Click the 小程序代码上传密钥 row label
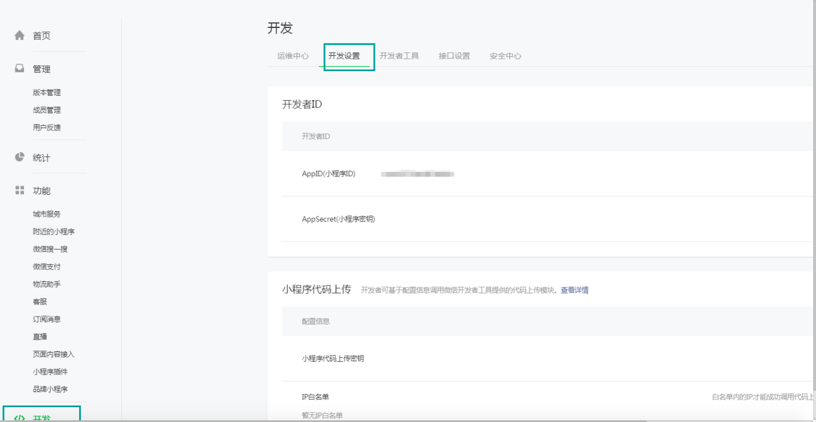 pyautogui.click(x=333, y=358)
